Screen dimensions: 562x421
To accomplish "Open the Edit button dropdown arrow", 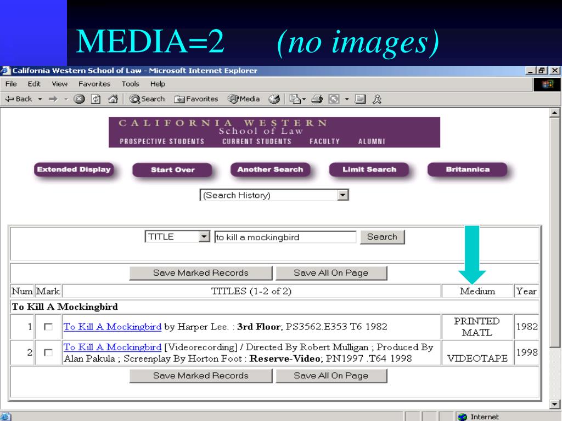I will tap(347, 99).
